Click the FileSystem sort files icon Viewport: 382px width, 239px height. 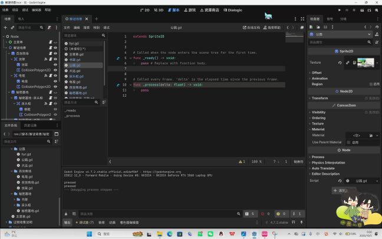pos(57,142)
